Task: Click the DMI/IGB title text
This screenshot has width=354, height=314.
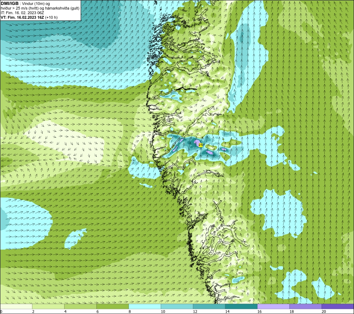Action: pos(10,4)
